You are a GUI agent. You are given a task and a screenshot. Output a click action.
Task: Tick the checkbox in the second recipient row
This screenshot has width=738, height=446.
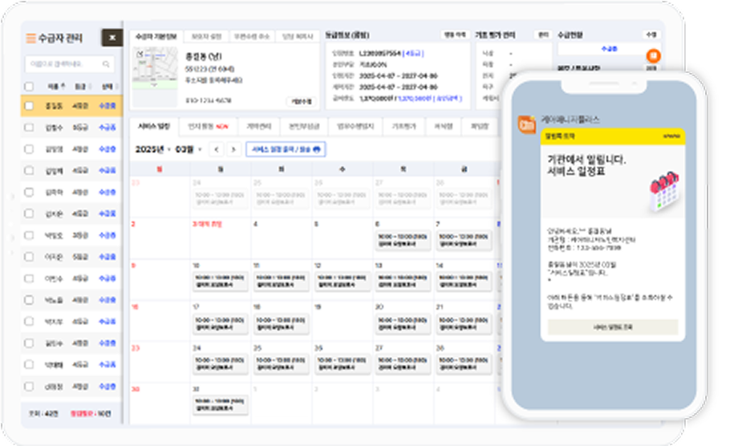click(x=30, y=127)
